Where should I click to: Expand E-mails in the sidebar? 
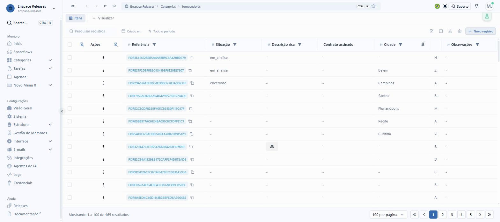pyautogui.click(x=50, y=149)
